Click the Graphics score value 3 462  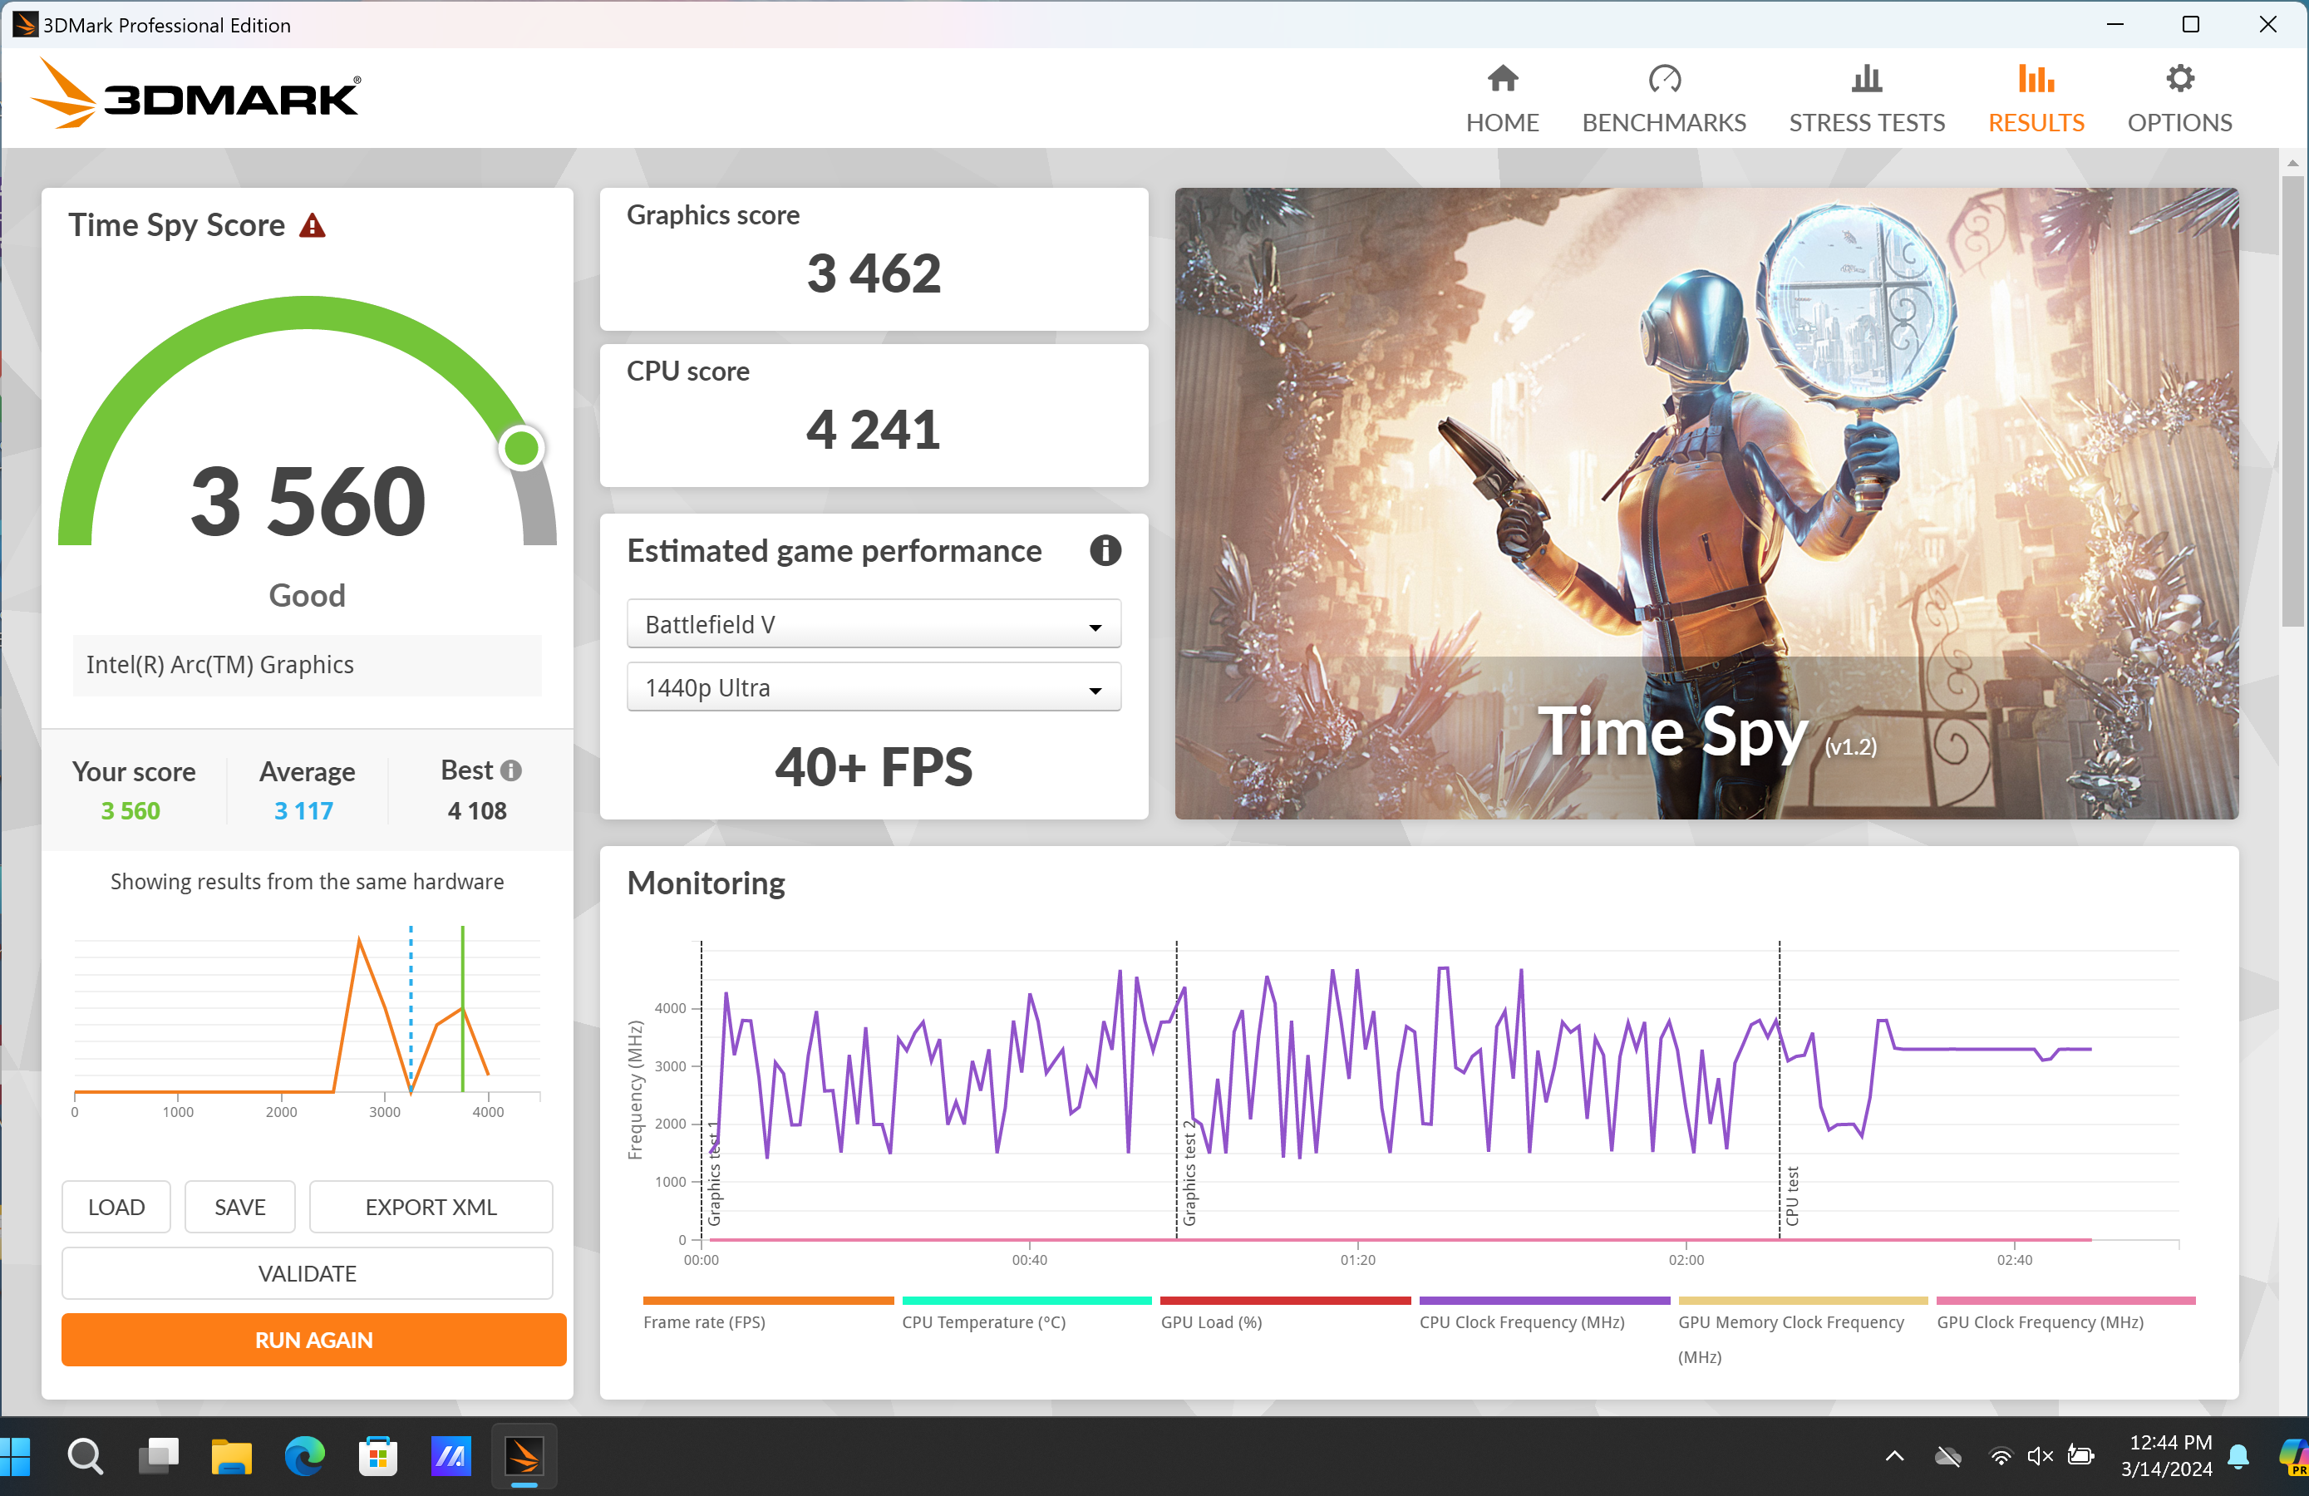click(874, 273)
